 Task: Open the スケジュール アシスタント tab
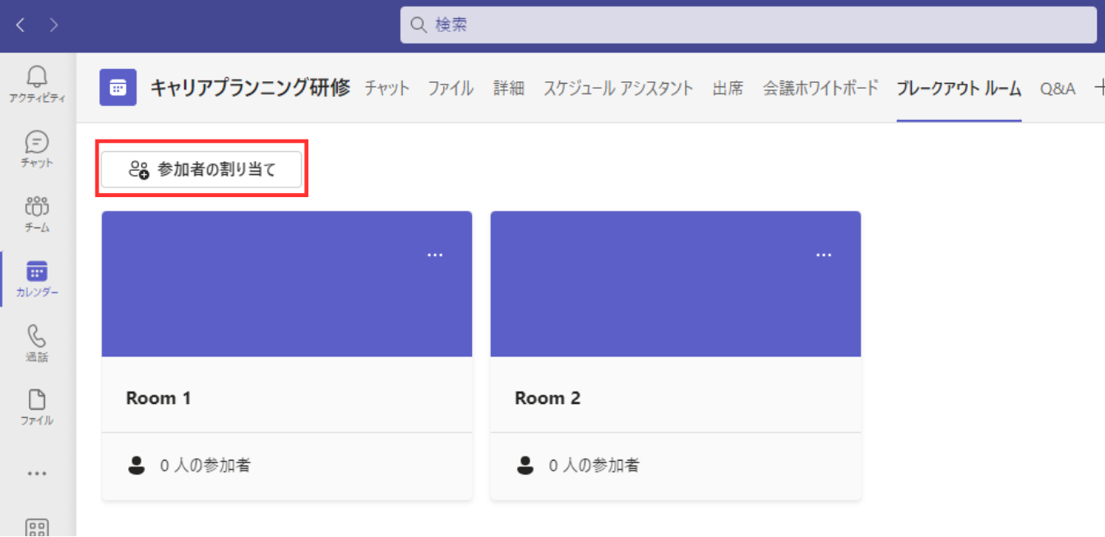(x=618, y=89)
